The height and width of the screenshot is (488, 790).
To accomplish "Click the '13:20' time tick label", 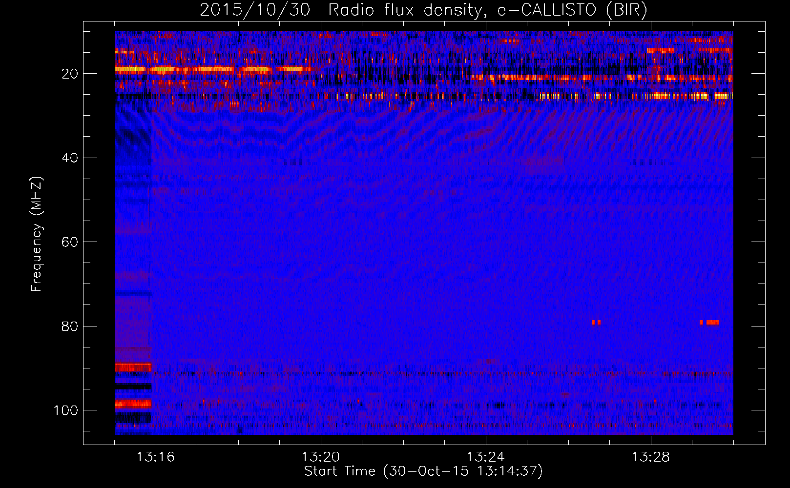I will coord(320,457).
